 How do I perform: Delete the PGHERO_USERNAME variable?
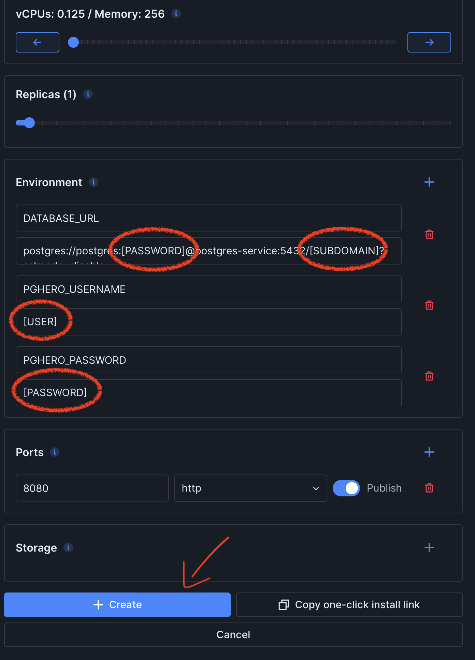(429, 305)
